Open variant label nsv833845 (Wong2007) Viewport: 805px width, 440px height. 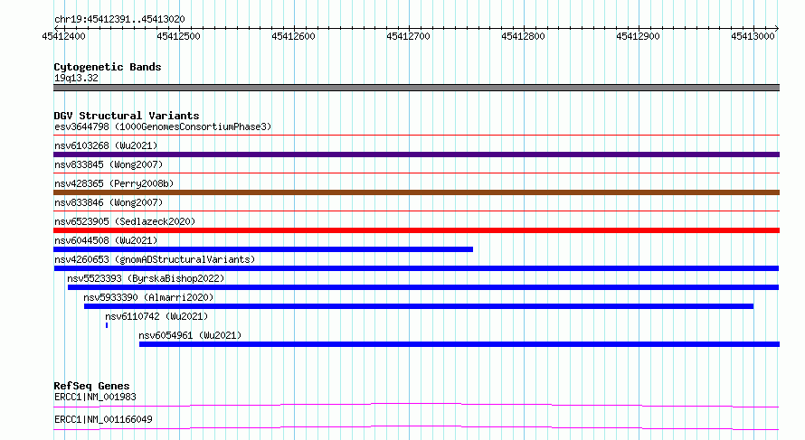click(109, 164)
